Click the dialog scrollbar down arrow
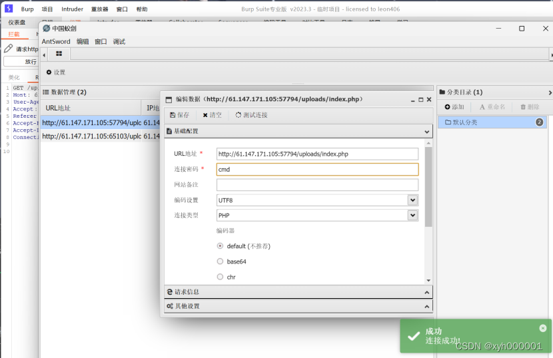 (x=428, y=281)
